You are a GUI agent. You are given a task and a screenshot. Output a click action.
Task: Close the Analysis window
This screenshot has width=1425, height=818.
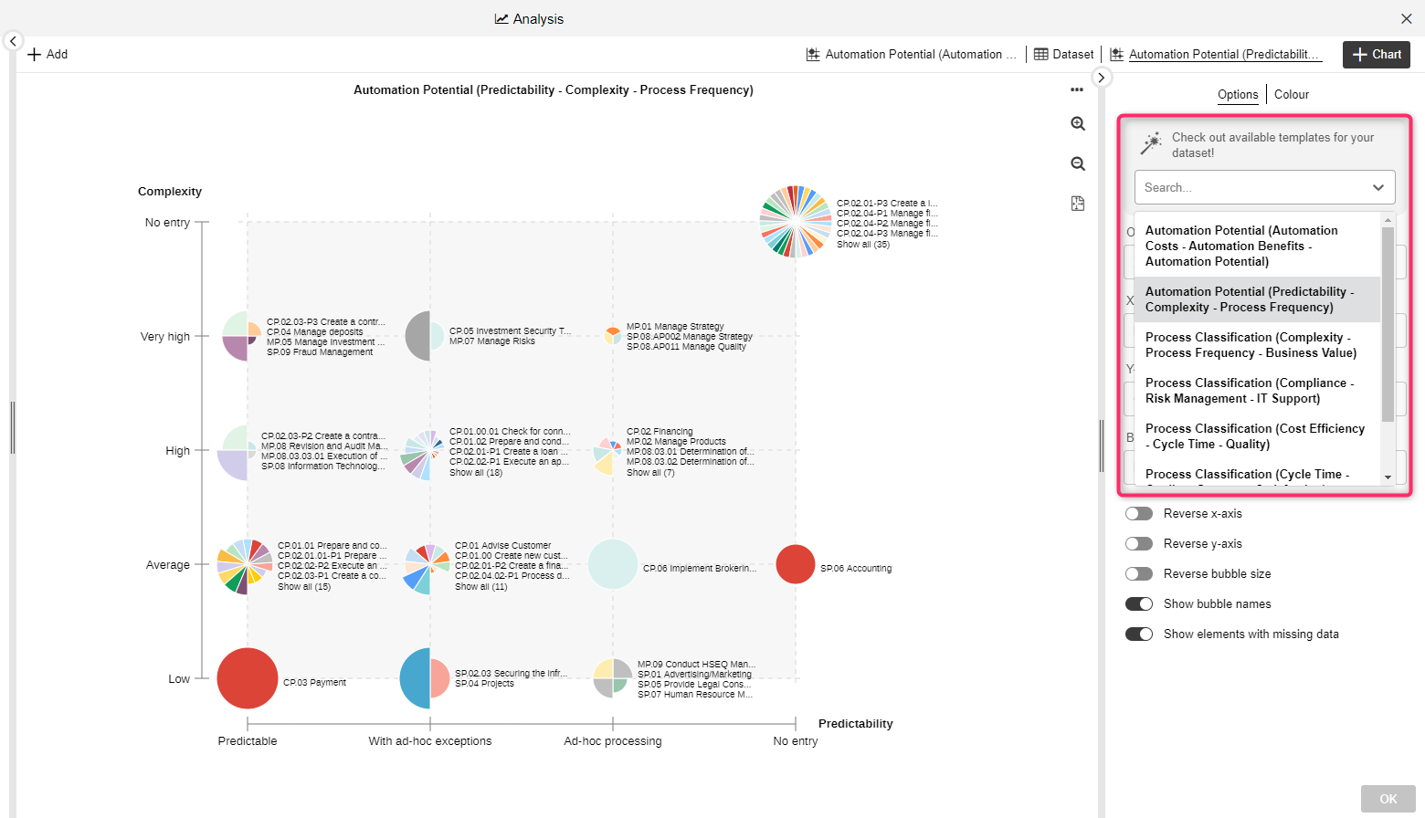click(x=1406, y=18)
